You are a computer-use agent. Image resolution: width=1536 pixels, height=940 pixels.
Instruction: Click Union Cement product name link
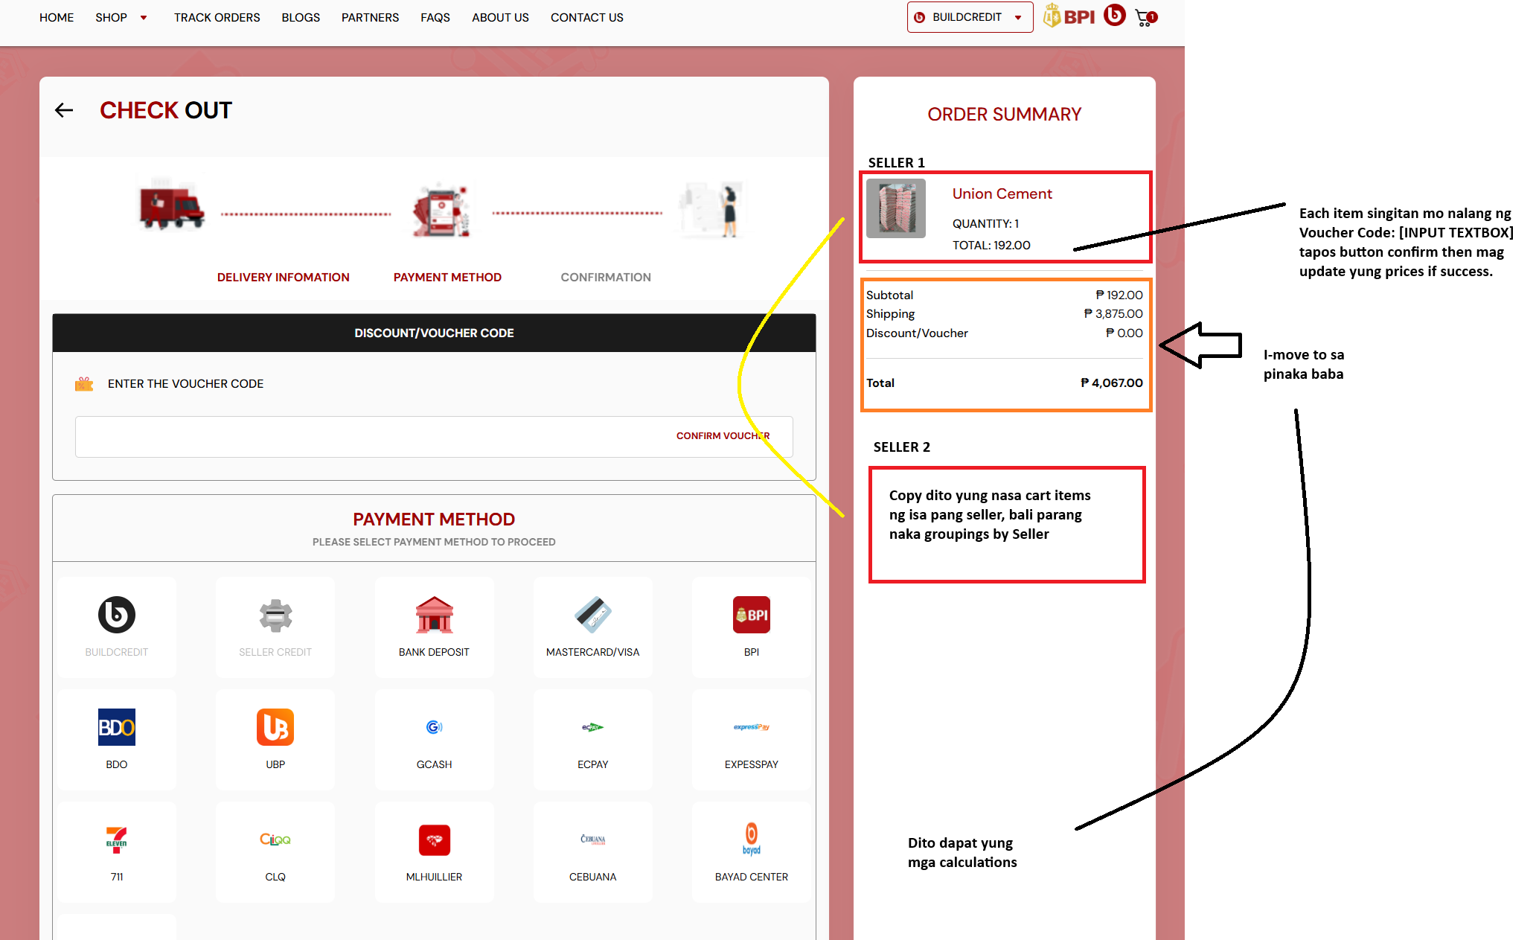1002,194
